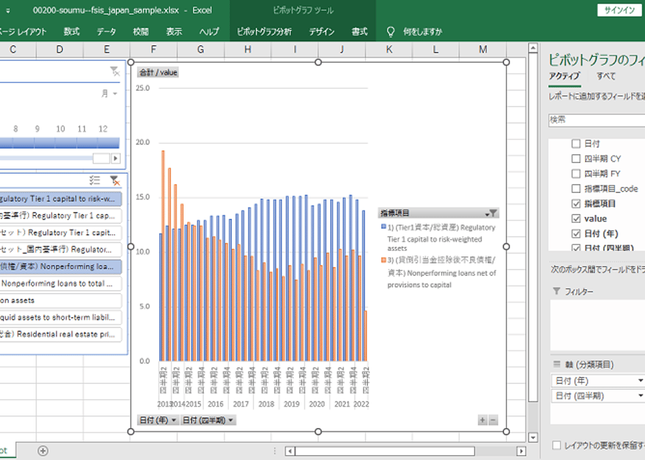645x460 pixels.
Task: Click the timeline blue selection bar
Action: tap(59, 143)
